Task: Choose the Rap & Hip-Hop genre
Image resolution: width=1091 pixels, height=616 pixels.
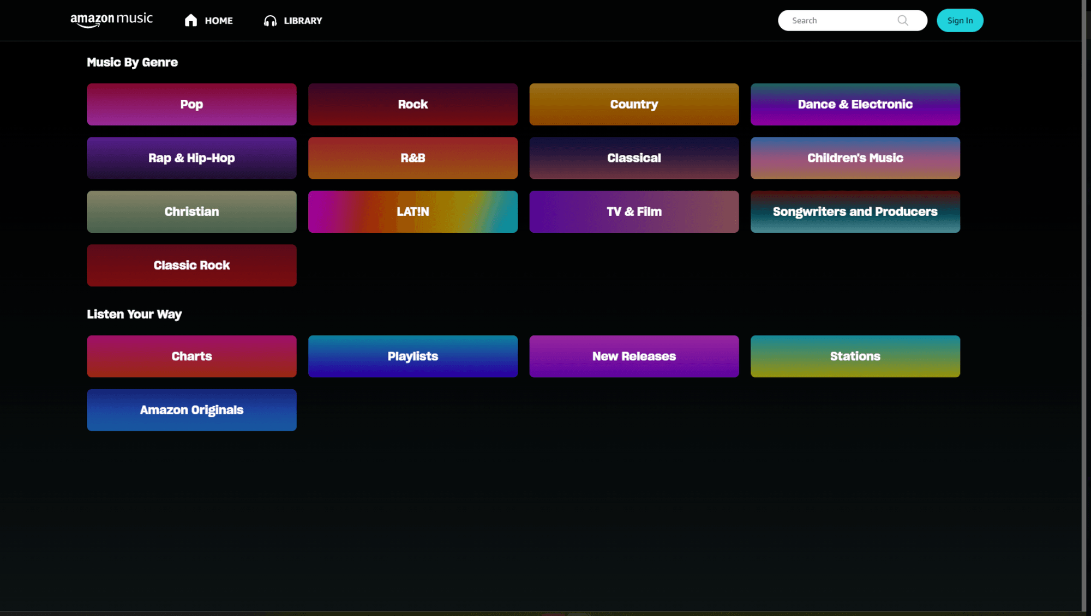Action: pyautogui.click(x=191, y=158)
